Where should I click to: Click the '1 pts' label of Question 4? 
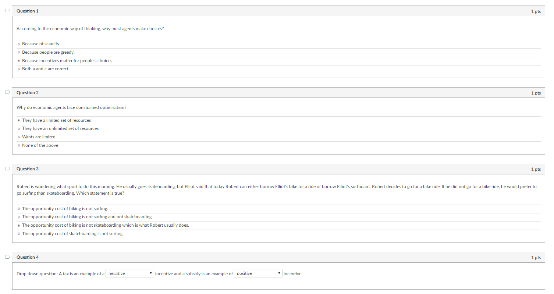[x=536, y=258]
